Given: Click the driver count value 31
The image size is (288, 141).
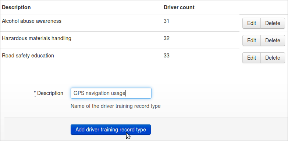Looking at the screenshot, I should coord(166,21).
